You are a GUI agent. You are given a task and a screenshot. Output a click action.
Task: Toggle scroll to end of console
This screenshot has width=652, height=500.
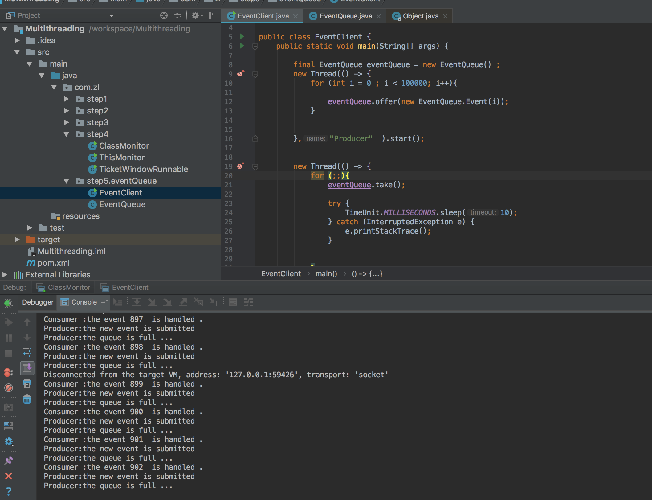tap(27, 368)
